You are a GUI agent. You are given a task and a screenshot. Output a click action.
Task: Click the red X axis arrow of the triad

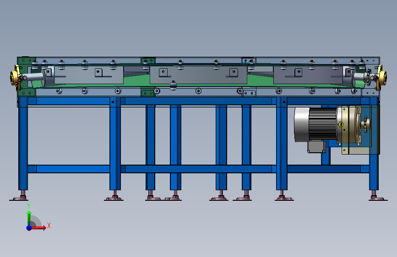[38, 228]
